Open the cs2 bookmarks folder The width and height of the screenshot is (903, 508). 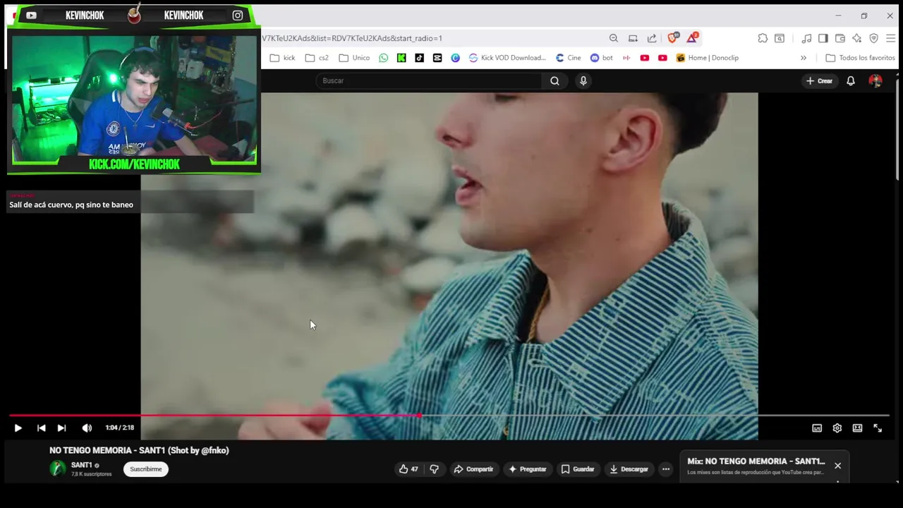click(317, 58)
